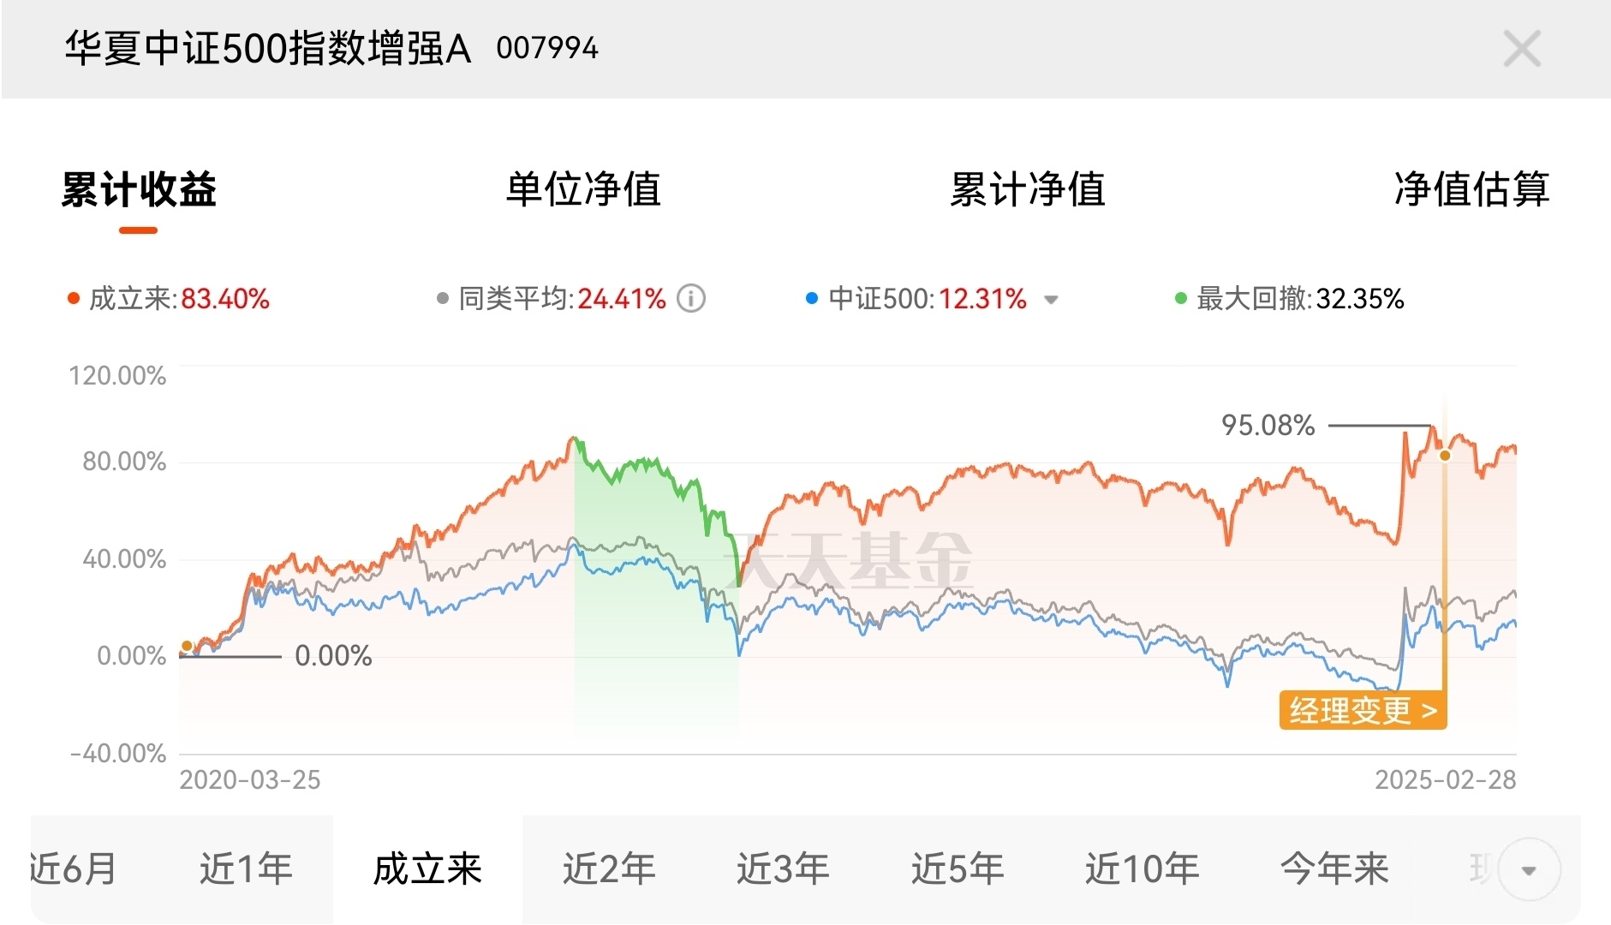The image size is (1611, 925).
Task: Select 近10年 time range
Action: [x=1142, y=868]
